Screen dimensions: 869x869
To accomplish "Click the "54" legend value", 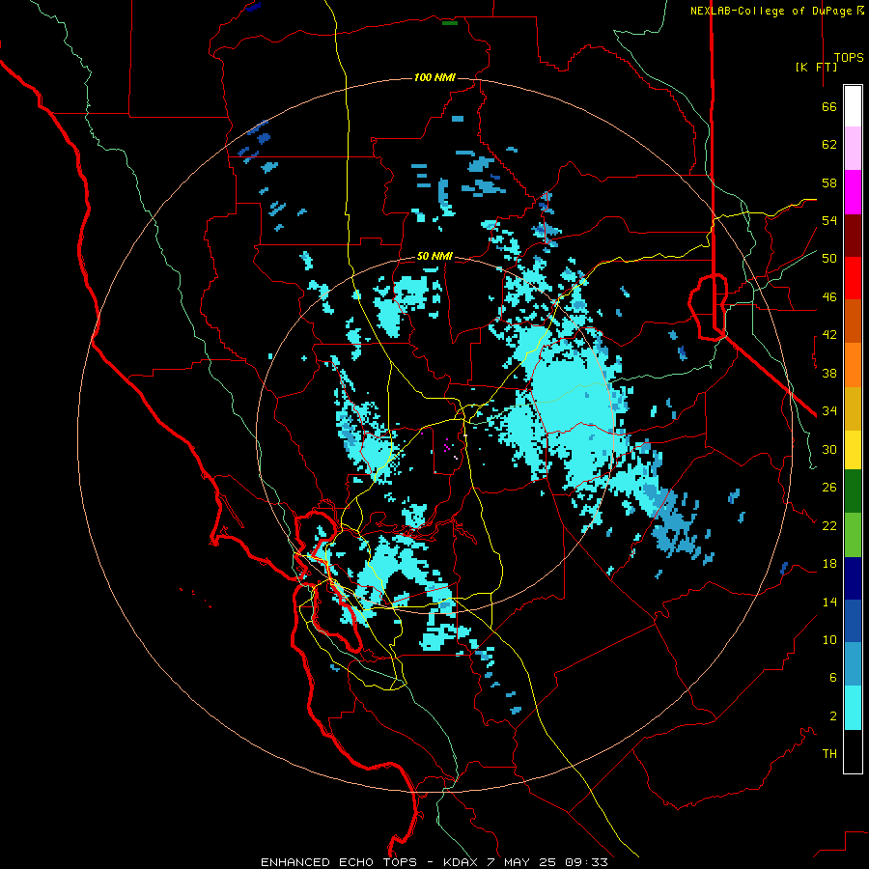I will [x=829, y=220].
